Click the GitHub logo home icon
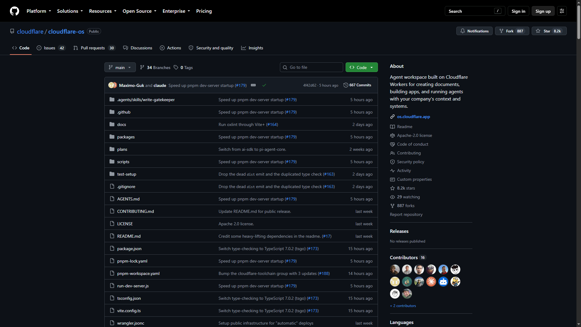This screenshot has height=327, width=581. [x=15, y=11]
